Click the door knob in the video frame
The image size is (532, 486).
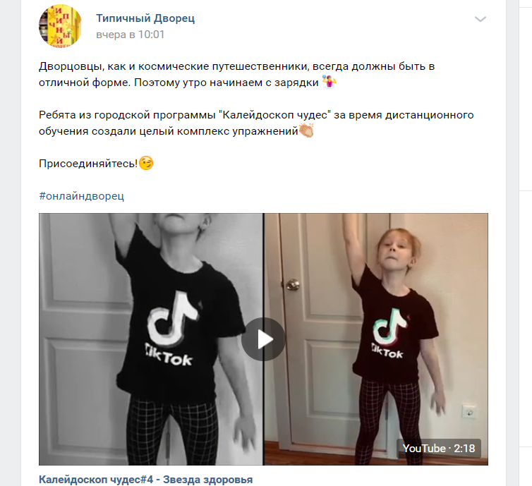pyautogui.click(x=292, y=284)
